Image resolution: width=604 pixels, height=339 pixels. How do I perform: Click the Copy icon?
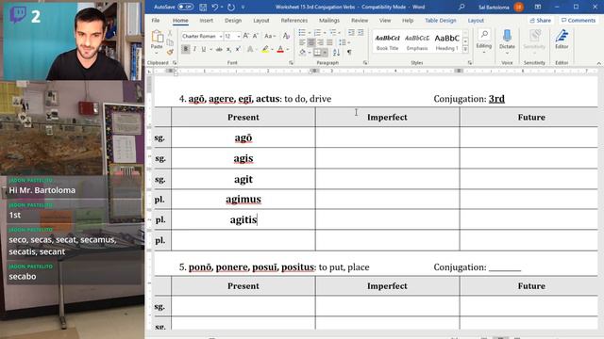170,42
